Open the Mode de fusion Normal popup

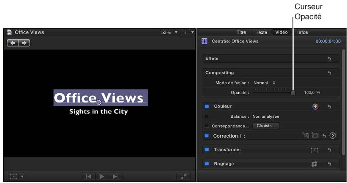coord(264,82)
